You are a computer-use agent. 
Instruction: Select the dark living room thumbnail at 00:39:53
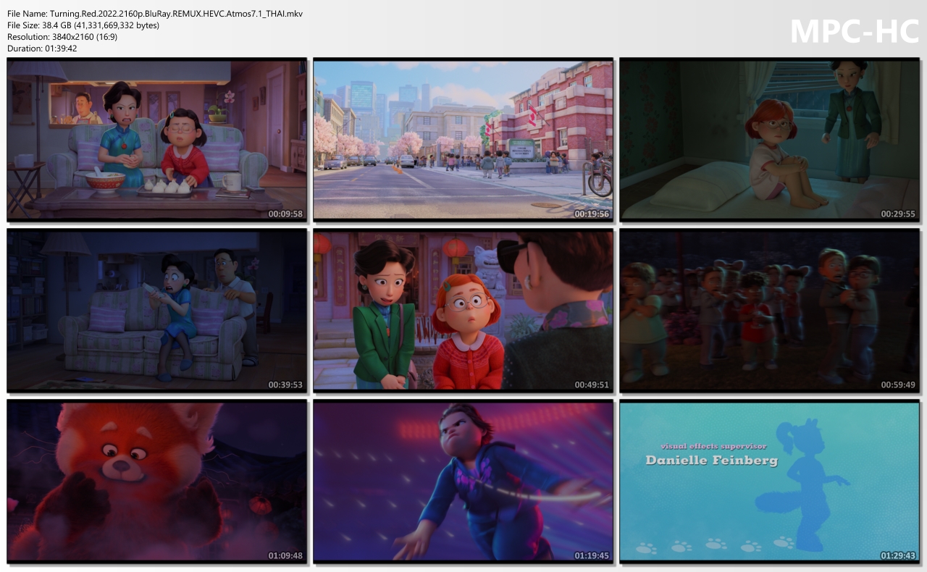(x=156, y=311)
